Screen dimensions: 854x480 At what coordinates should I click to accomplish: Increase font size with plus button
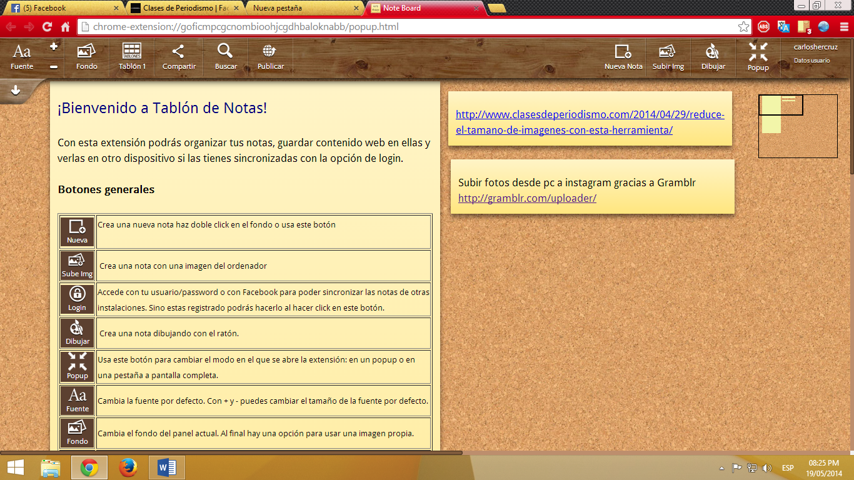click(54, 46)
